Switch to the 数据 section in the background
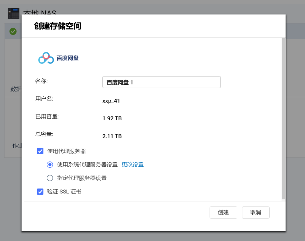Screen dimensions: 305x241 click(16, 89)
